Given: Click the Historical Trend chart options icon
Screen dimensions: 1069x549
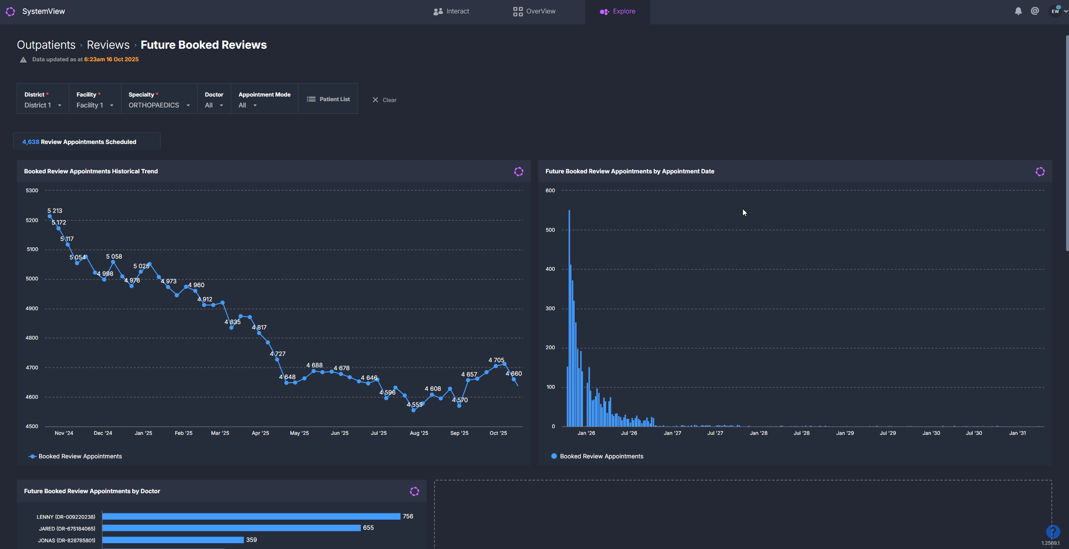Looking at the screenshot, I should (519, 171).
